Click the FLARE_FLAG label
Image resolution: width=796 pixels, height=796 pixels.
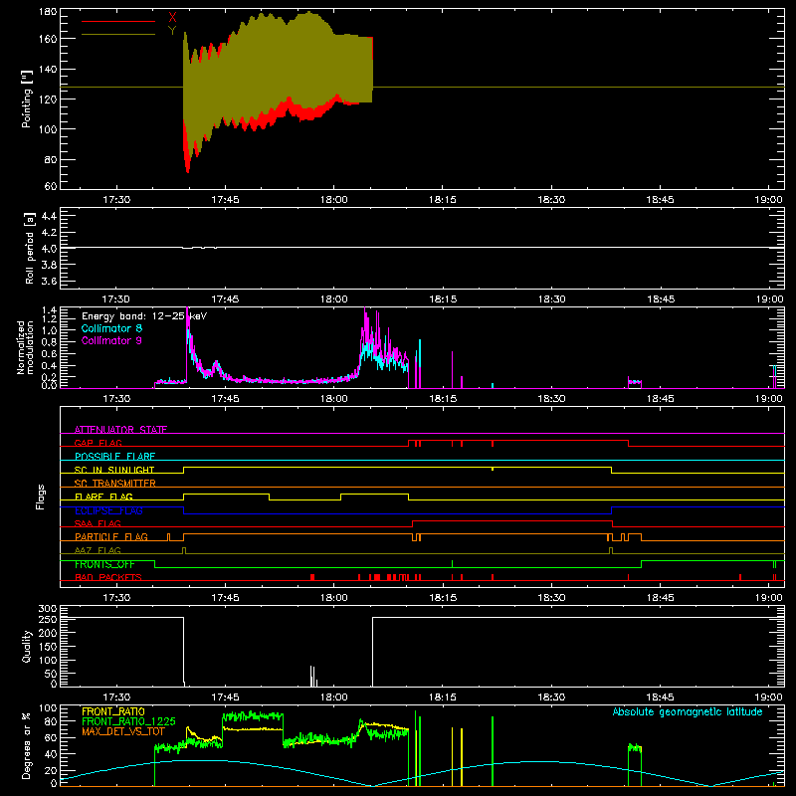(x=103, y=497)
